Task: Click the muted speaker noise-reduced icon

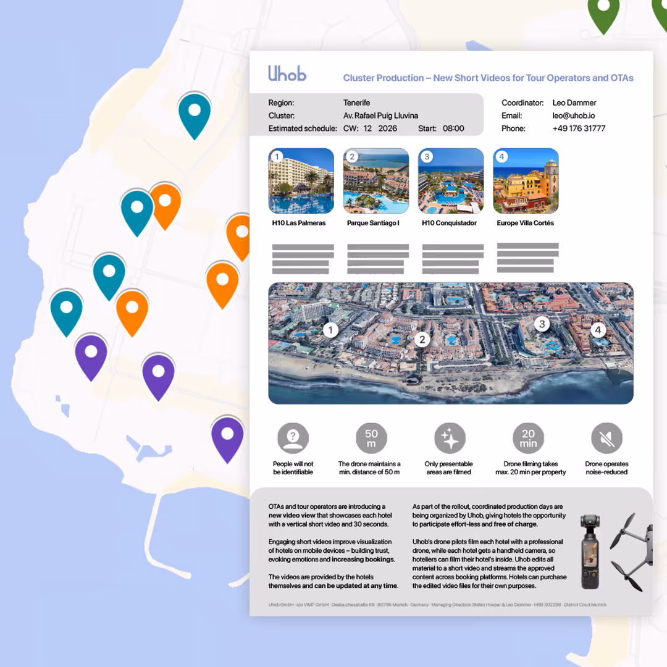Action: pyautogui.click(x=606, y=438)
